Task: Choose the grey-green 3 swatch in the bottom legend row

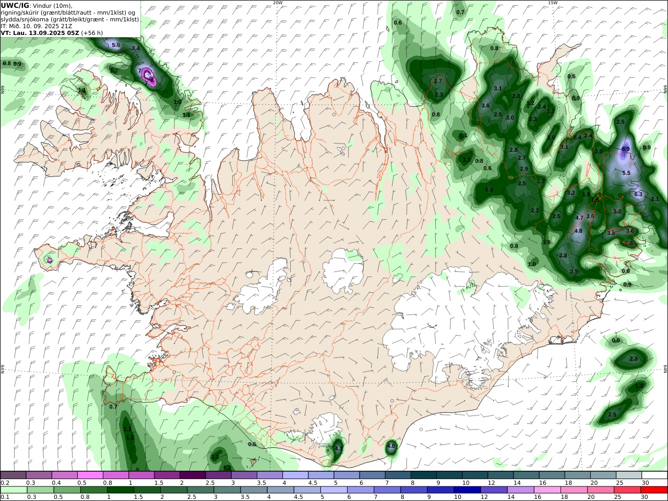Action: [x=227, y=490]
